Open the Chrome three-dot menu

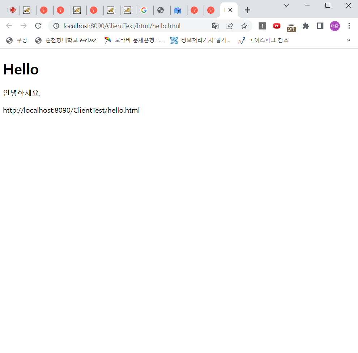[349, 26]
